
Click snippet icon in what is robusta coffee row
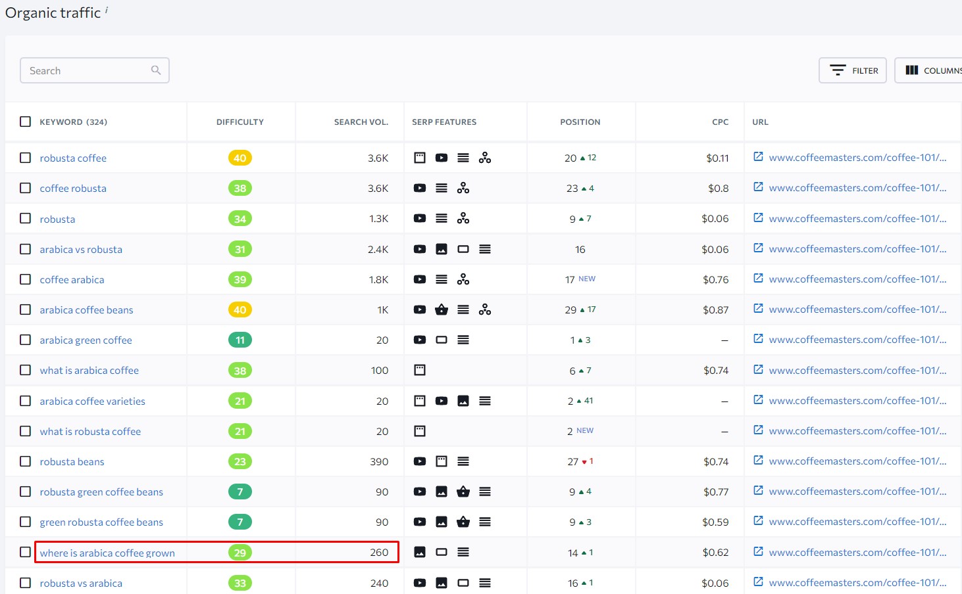pos(420,431)
